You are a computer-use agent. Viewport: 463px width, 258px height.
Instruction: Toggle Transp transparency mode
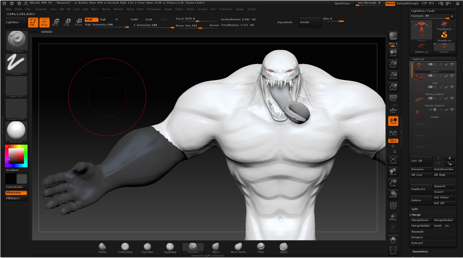393,217
